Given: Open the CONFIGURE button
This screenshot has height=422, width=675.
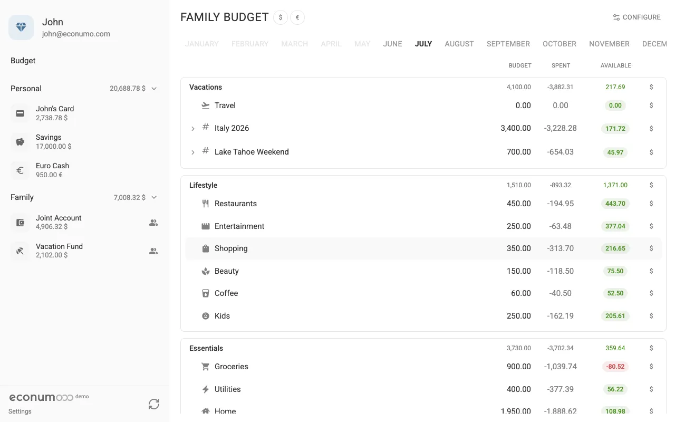Looking at the screenshot, I should pos(637,17).
